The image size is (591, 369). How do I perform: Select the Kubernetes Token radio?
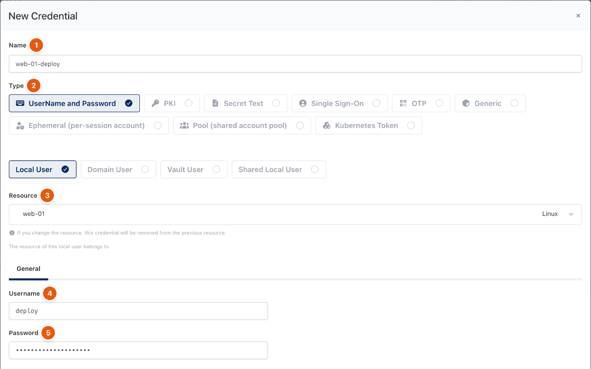pyautogui.click(x=411, y=125)
